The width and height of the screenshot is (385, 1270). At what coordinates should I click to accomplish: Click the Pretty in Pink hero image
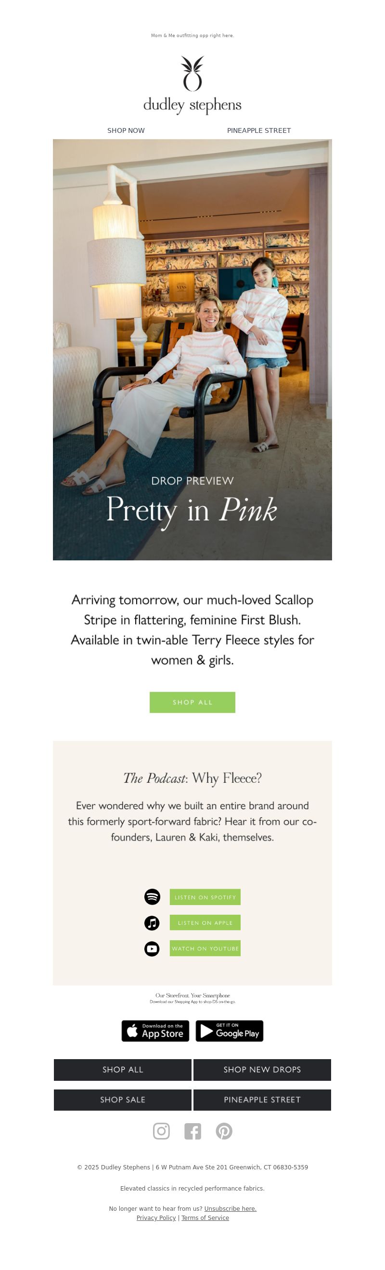click(x=192, y=350)
